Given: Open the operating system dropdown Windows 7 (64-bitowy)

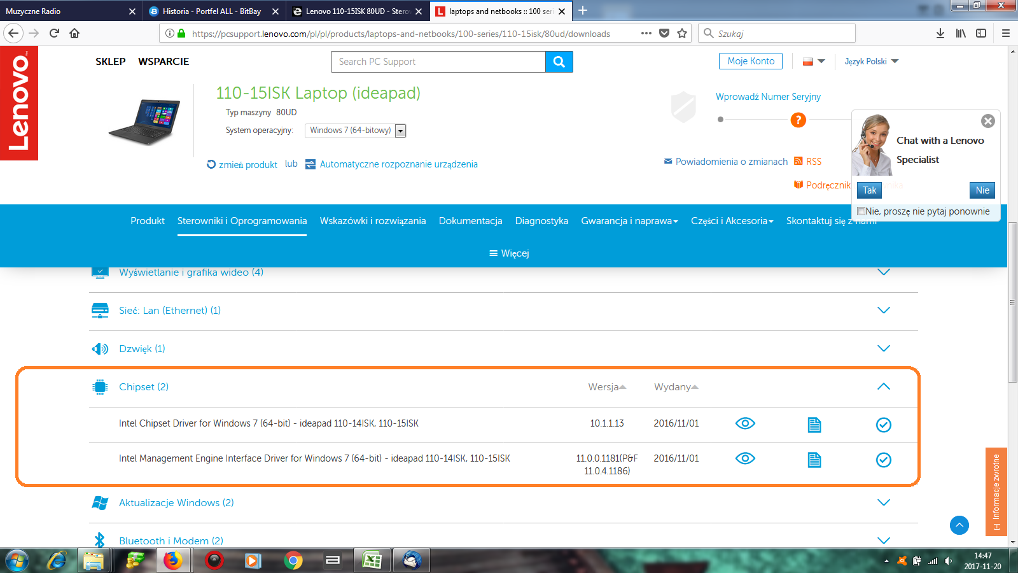Looking at the screenshot, I should tap(356, 131).
